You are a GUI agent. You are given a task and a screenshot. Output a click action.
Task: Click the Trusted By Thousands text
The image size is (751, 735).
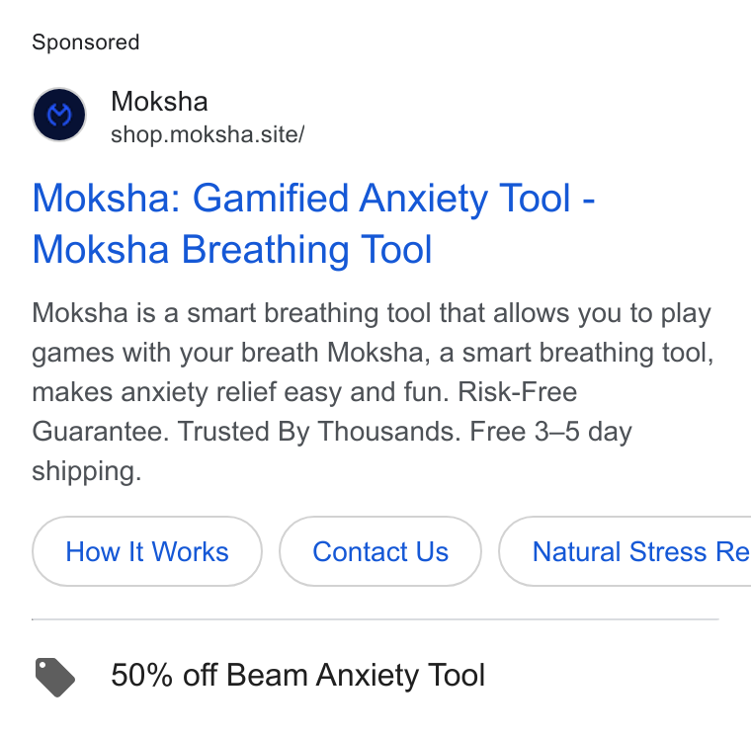319,432
